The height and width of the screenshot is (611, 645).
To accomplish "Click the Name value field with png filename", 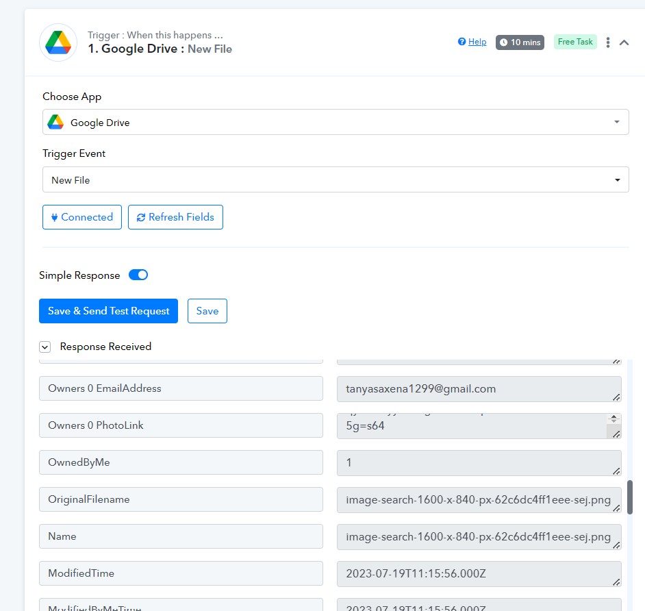I will 479,537.
